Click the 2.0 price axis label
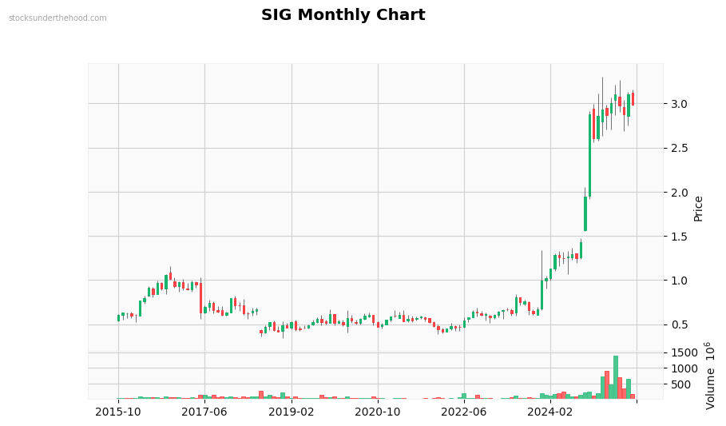726x426 pixels. point(679,193)
